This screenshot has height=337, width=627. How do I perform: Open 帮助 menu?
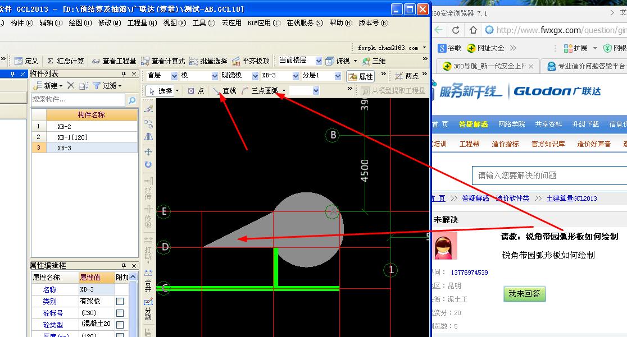340,23
